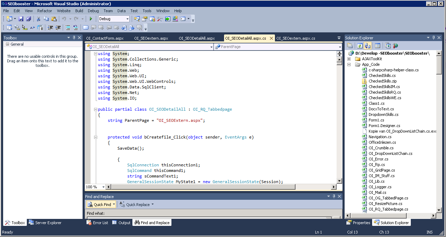
Task: Open the active documents list dropdown arrow
Action: (339, 38)
